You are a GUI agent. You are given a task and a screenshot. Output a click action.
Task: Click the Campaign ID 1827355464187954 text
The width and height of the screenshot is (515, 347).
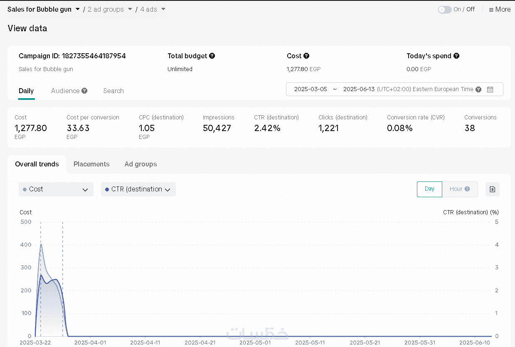(x=72, y=56)
